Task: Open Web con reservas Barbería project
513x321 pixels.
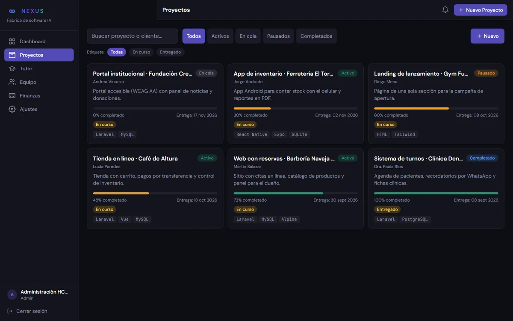Action: tap(295, 189)
